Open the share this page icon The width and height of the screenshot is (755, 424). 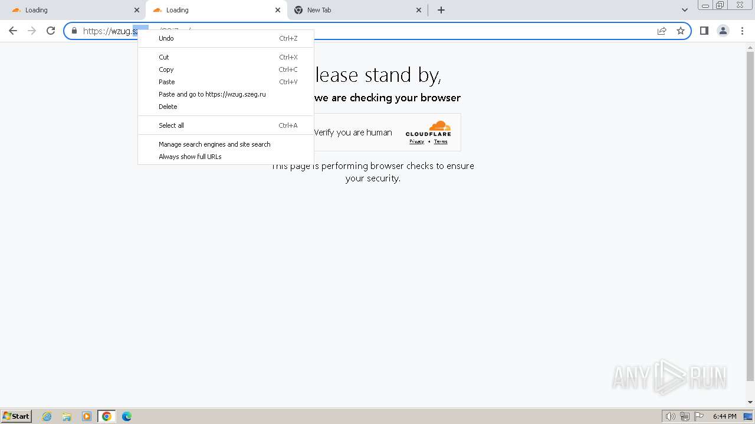(662, 31)
